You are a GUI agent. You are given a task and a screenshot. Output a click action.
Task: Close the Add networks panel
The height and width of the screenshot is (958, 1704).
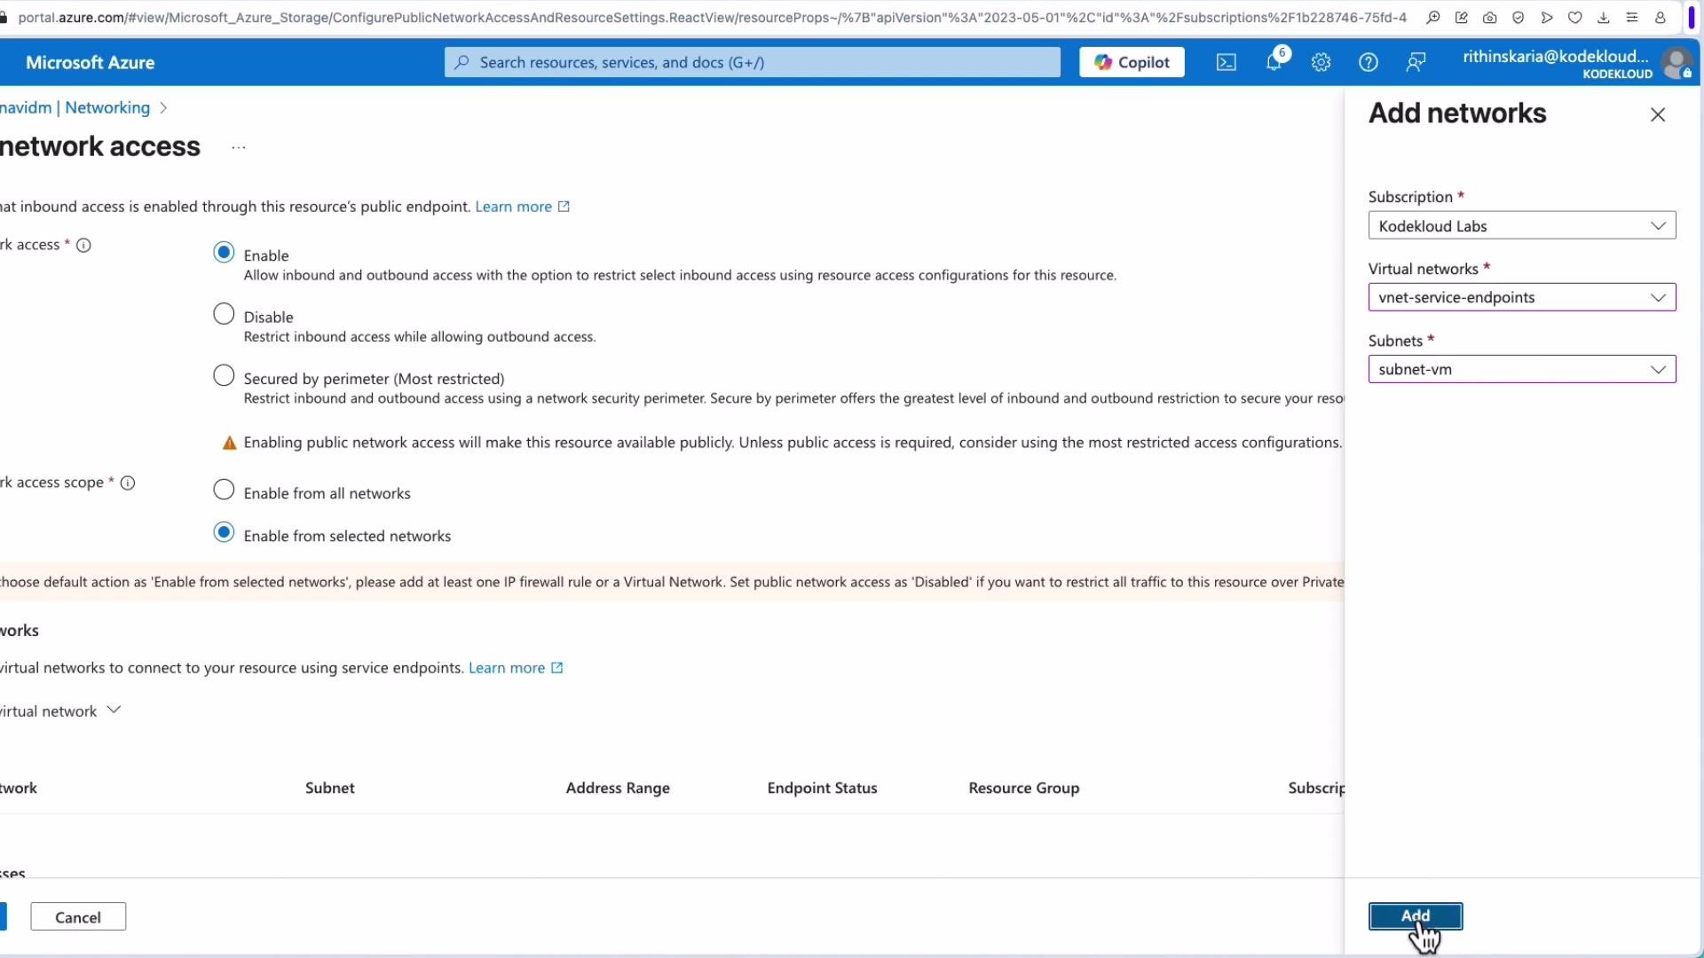point(1658,114)
